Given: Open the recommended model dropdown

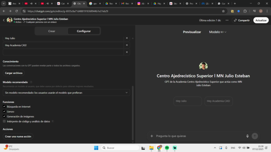Looking at the screenshot, I should tap(66, 92).
